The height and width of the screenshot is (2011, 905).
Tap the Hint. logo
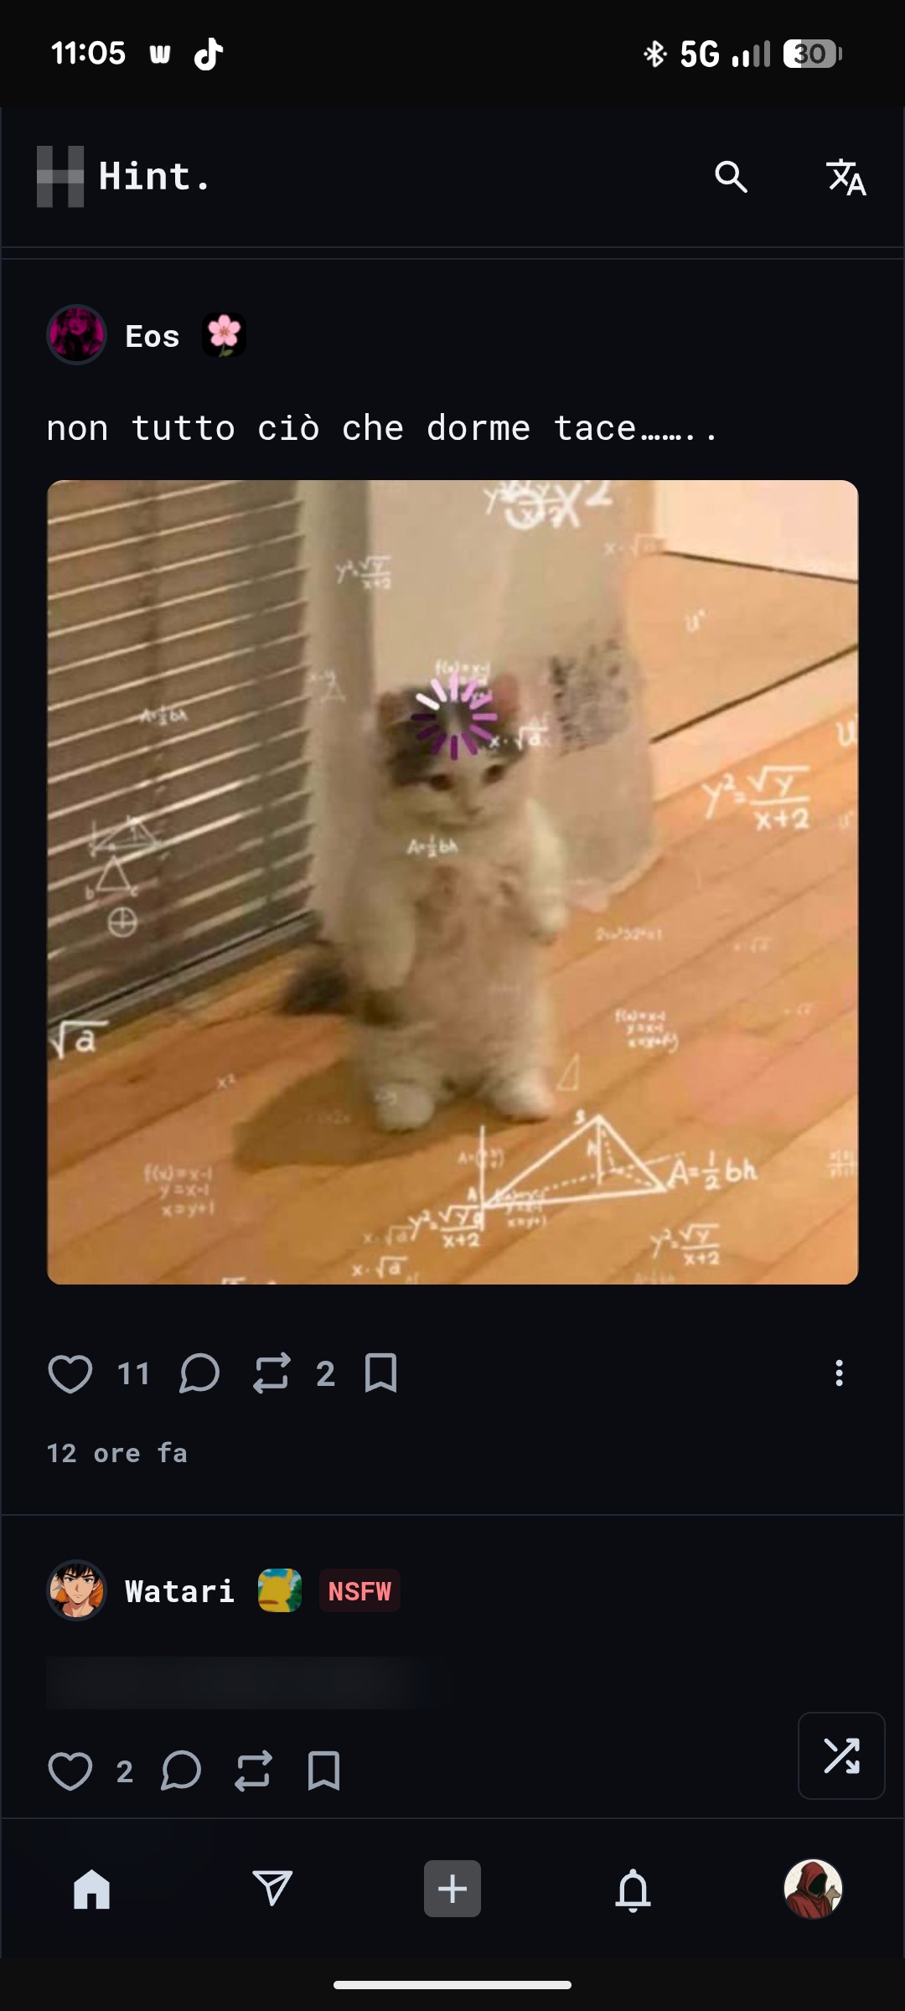(123, 177)
